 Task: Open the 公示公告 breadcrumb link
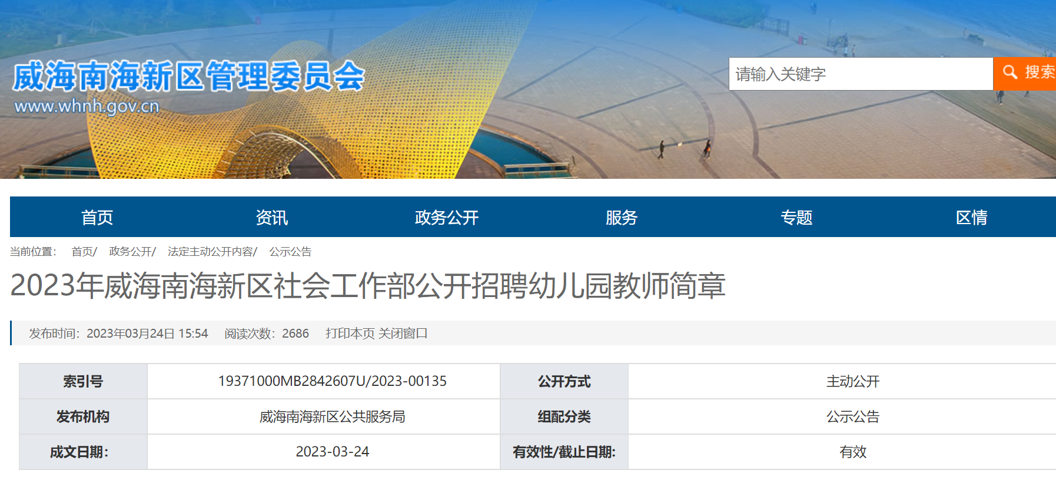coord(290,252)
